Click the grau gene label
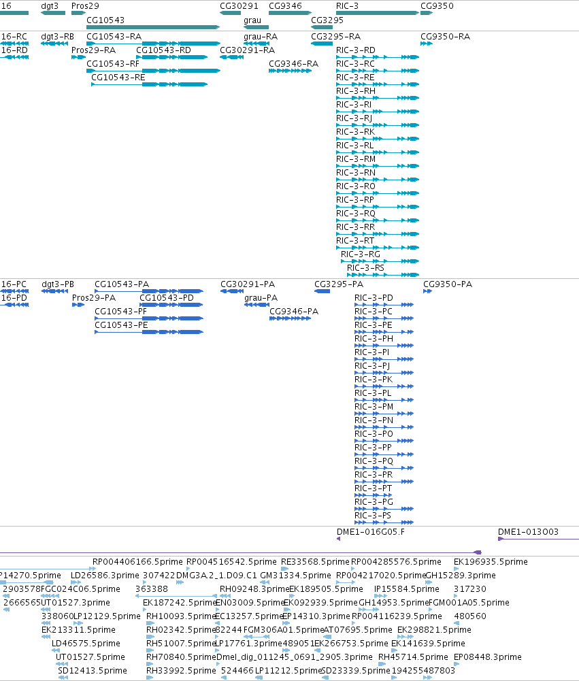This screenshot has height=681, width=579. point(252,20)
